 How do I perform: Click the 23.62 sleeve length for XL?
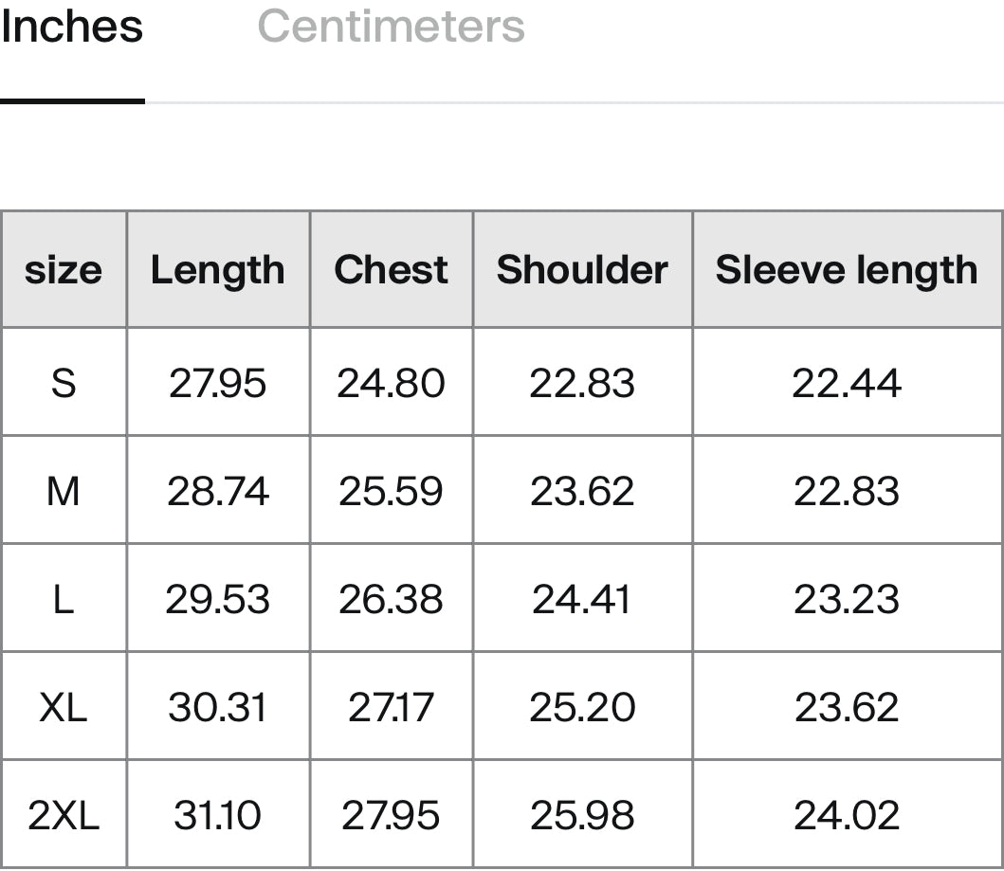[x=847, y=708]
